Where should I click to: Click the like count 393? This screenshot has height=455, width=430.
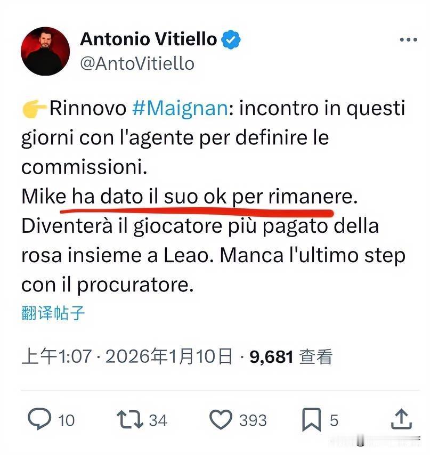(x=253, y=420)
